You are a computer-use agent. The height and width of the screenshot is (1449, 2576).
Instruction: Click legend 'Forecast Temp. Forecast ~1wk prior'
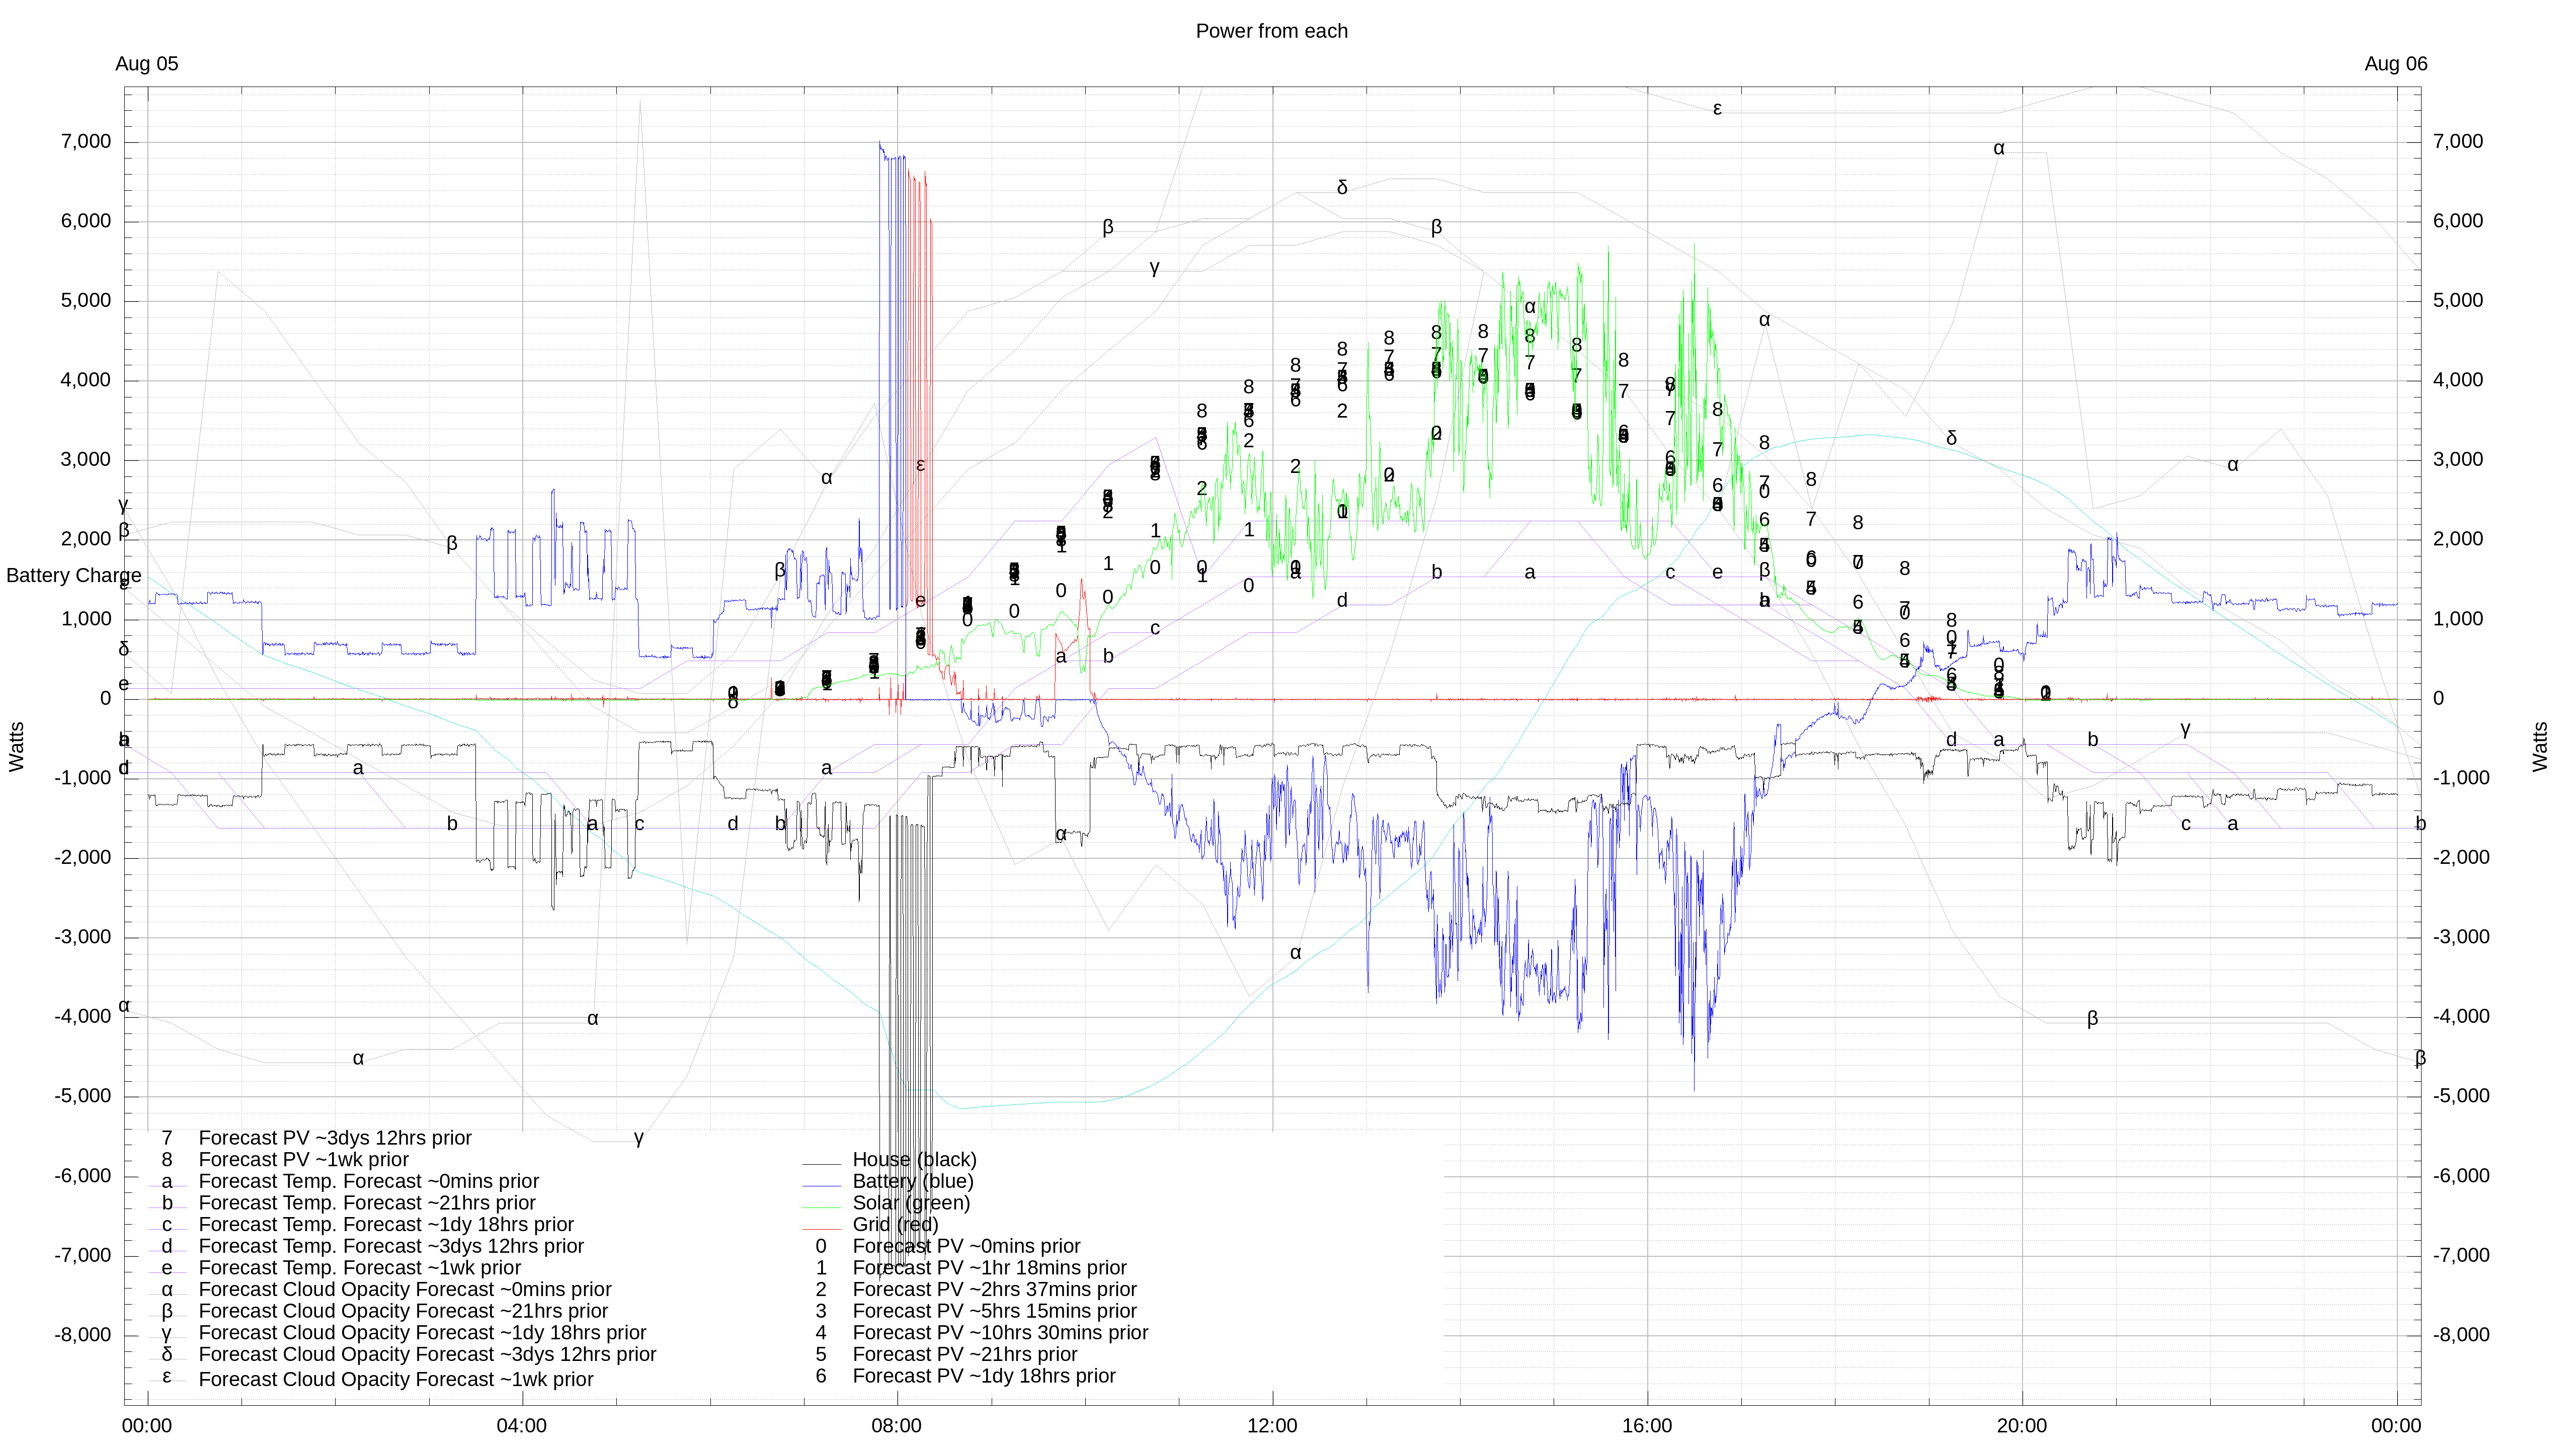(360, 1268)
